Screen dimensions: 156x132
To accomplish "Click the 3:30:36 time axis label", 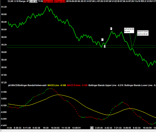I will pyautogui.click(x=99, y=128).
